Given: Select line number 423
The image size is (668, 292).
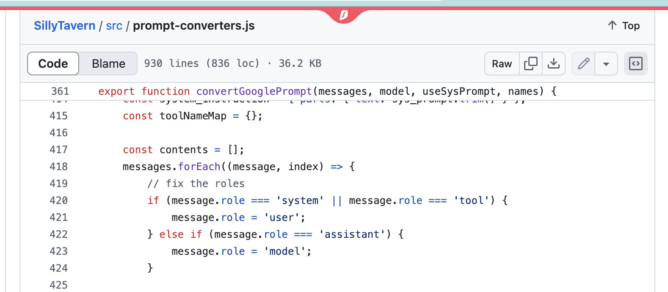Looking at the screenshot, I should coord(58,251).
